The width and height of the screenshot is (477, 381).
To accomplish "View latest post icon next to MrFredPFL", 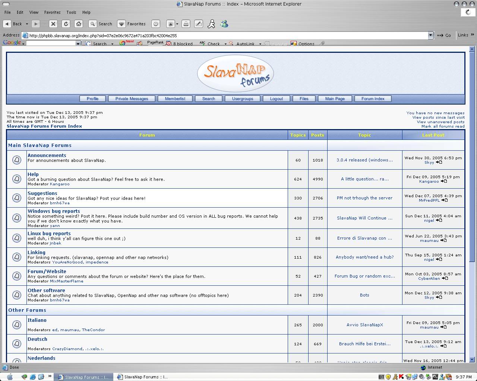I will click(x=445, y=200).
